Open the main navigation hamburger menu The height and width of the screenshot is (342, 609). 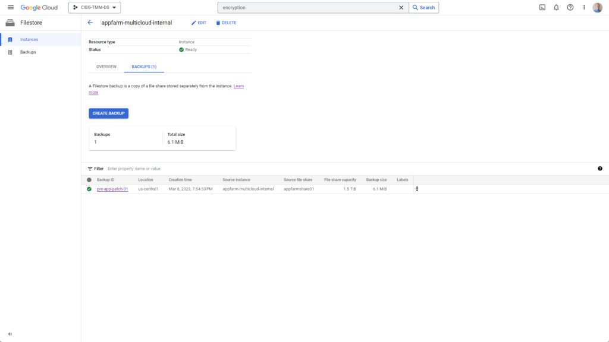(x=10, y=8)
